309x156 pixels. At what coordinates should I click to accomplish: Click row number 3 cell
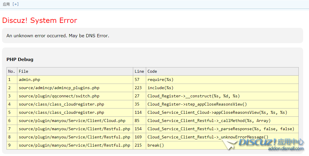tap(12, 96)
